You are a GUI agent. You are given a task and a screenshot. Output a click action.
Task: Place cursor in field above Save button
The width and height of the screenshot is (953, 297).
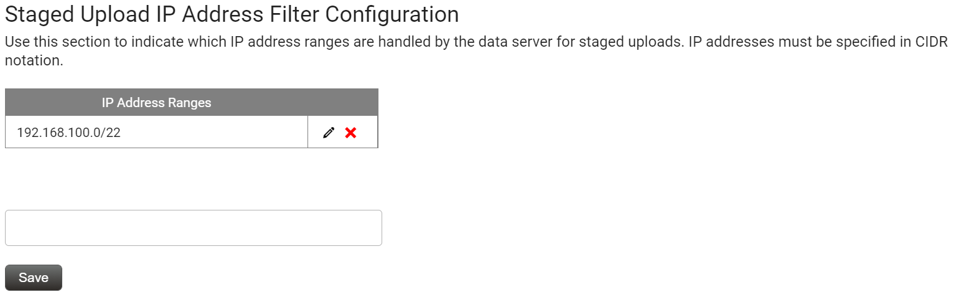[193, 228]
